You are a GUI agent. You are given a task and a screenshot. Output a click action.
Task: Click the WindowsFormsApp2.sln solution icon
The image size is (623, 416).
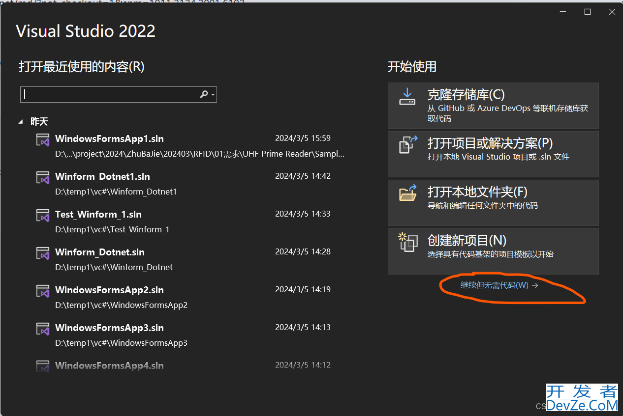click(x=43, y=291)
